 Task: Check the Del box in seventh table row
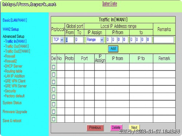tap(54, 112)
